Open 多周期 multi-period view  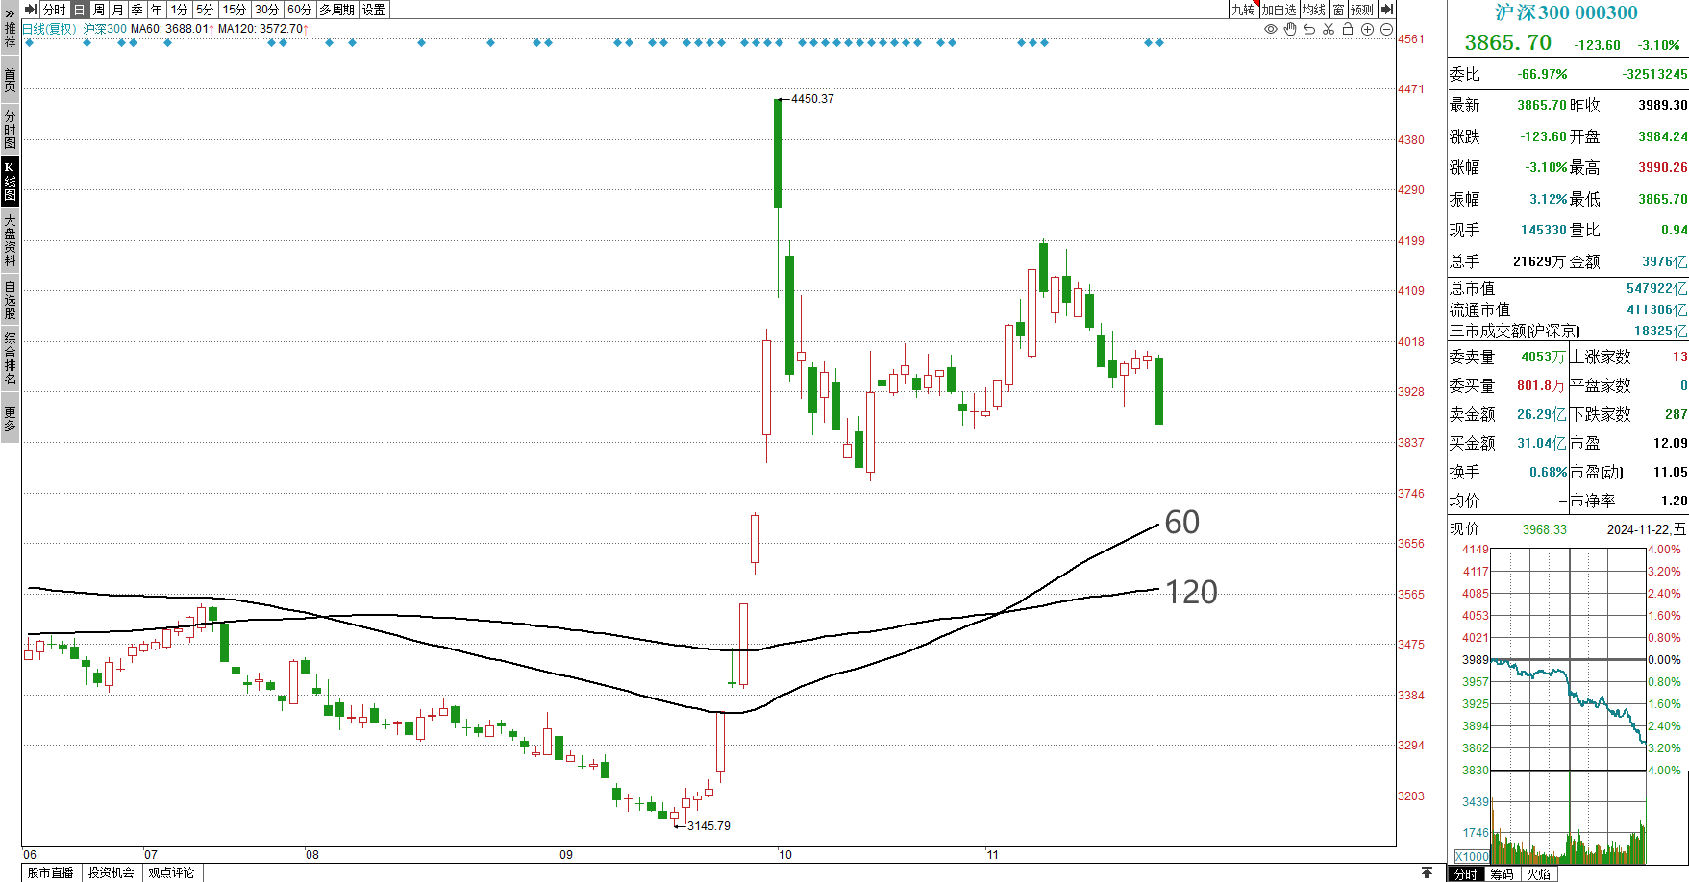coord(337,10)
